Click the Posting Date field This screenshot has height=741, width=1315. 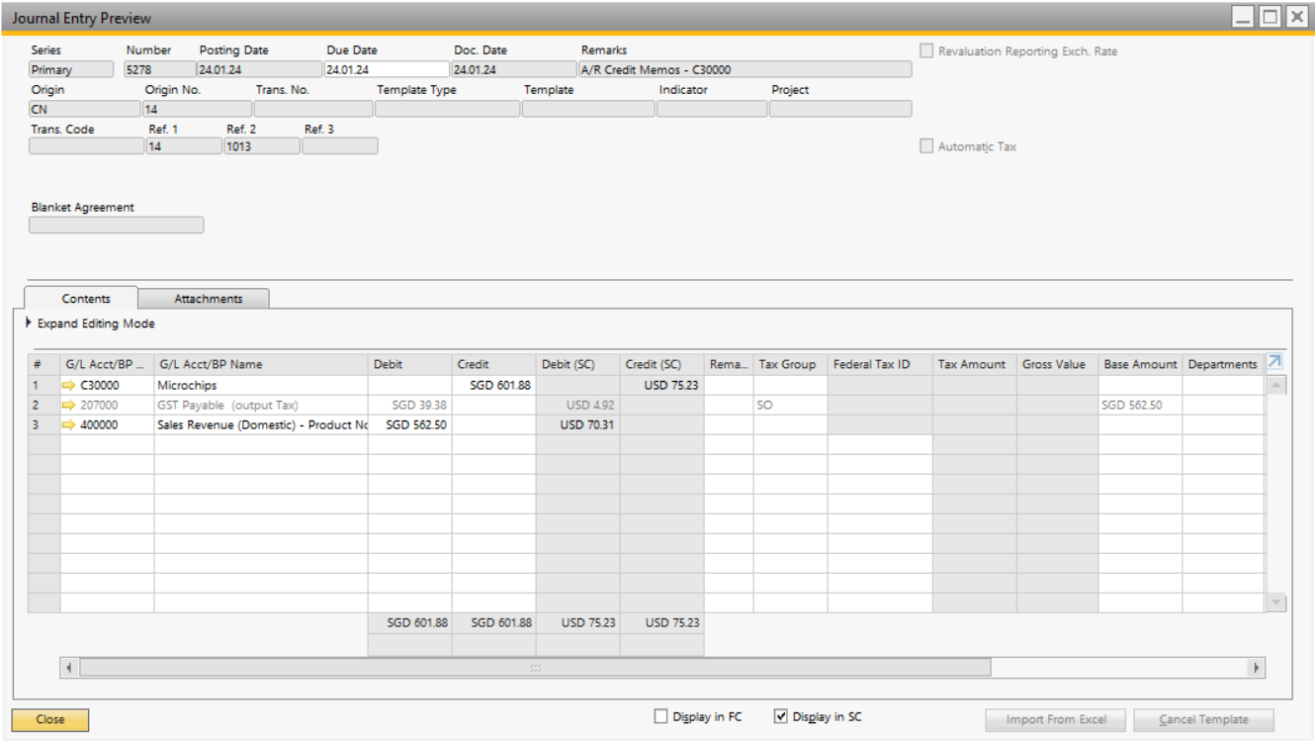click(x=259, y=69)
